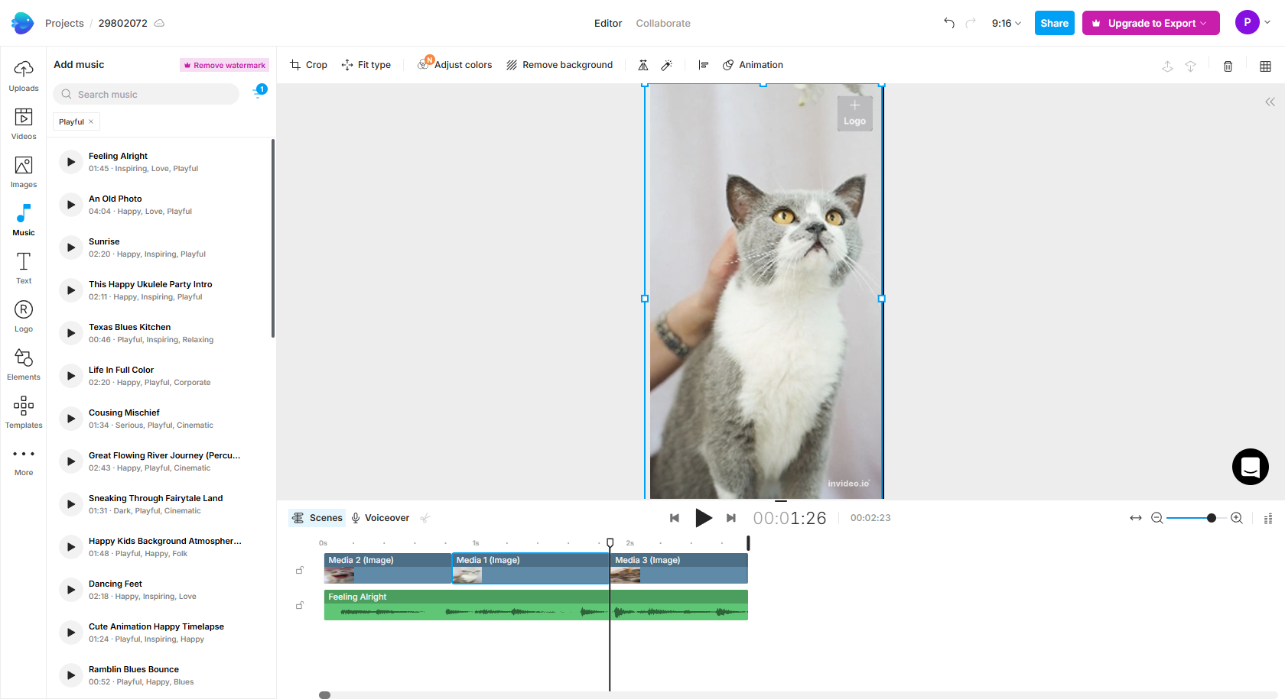
Task: Adjust the timeline zoom slider
Action: point(1212,518)
